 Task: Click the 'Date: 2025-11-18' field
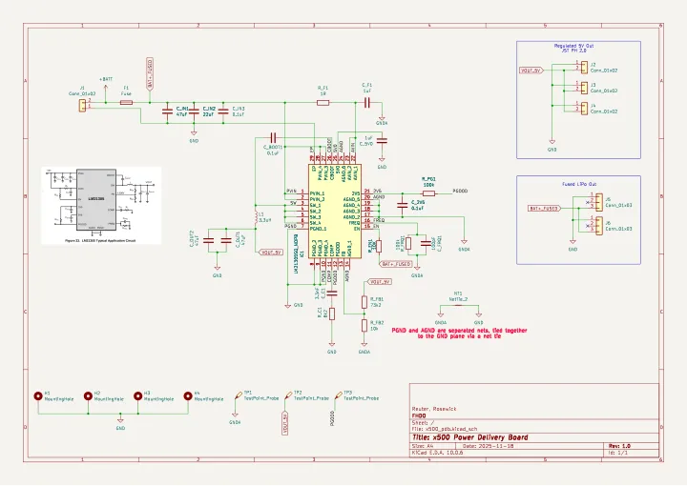(x=489, y=446)
